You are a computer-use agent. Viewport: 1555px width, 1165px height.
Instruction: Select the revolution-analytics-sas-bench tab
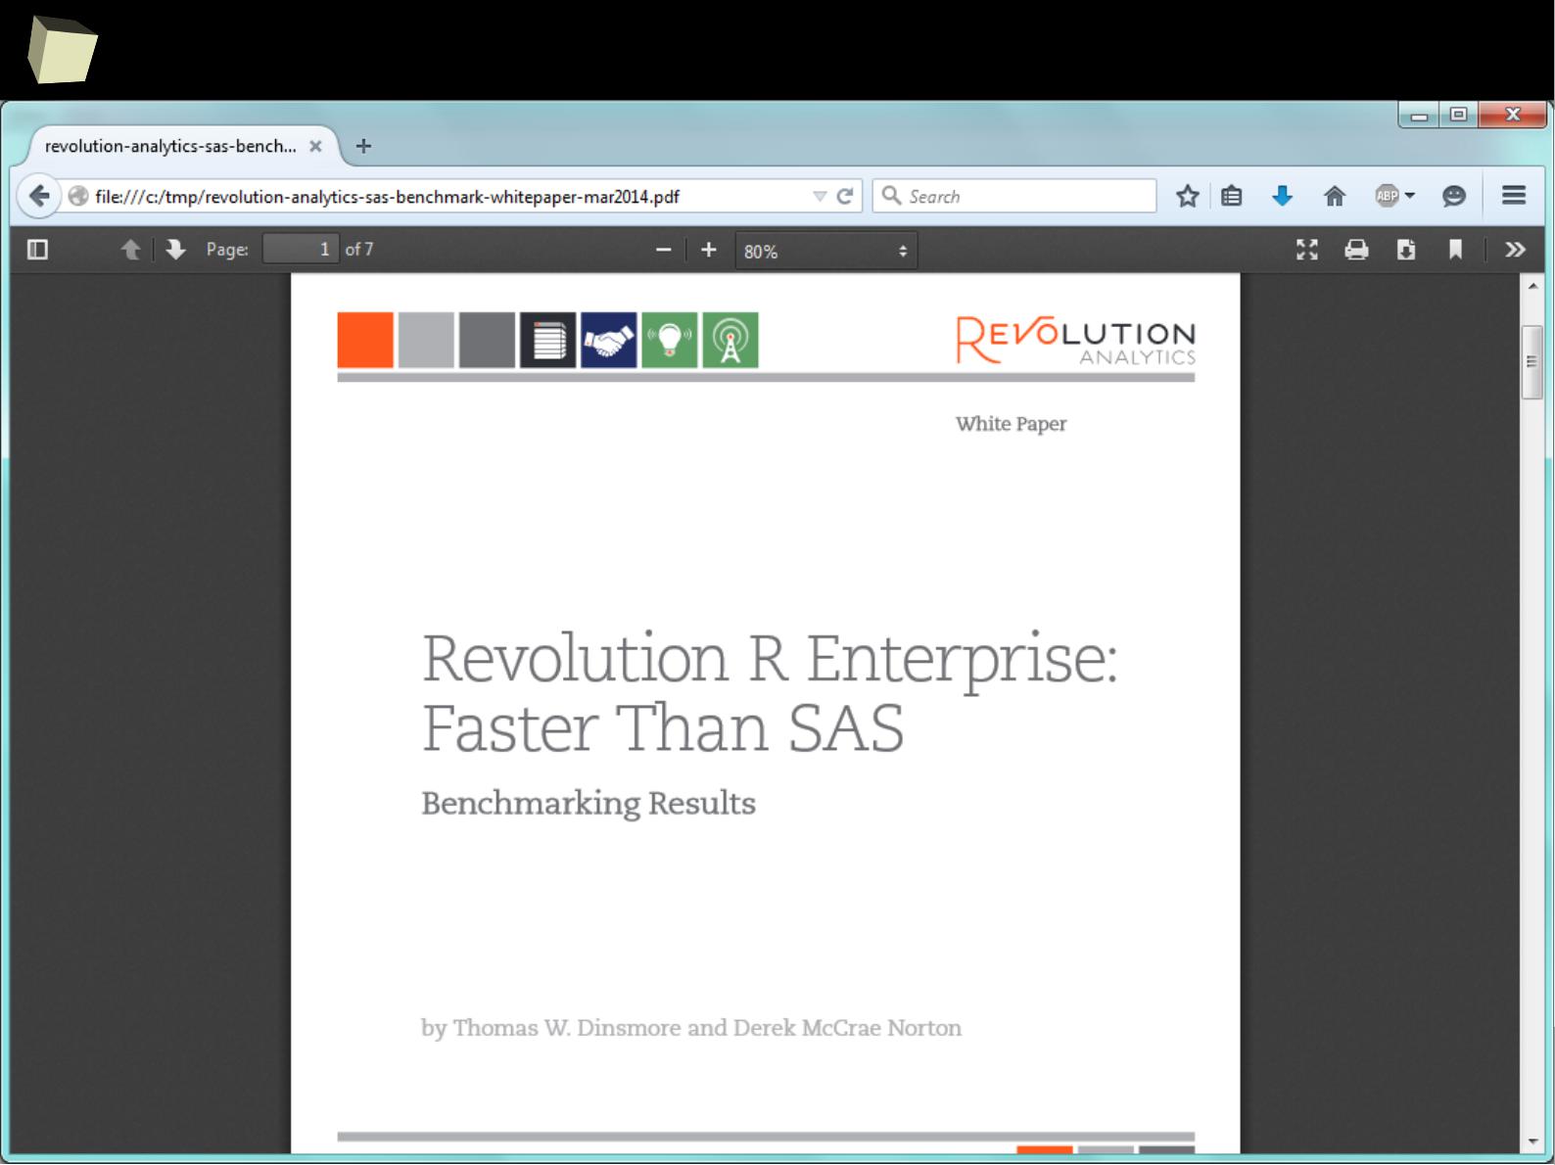(x=169, y=146)
